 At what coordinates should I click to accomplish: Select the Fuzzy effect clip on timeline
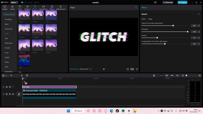(x=49, y=87)
